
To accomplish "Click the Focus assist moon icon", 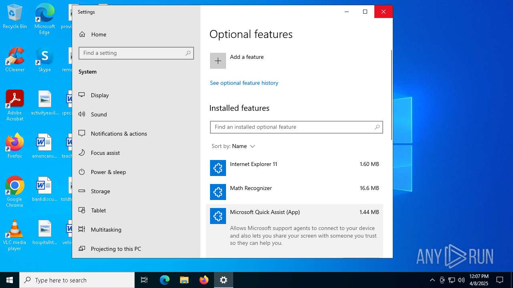I will [x=82, y=153].
